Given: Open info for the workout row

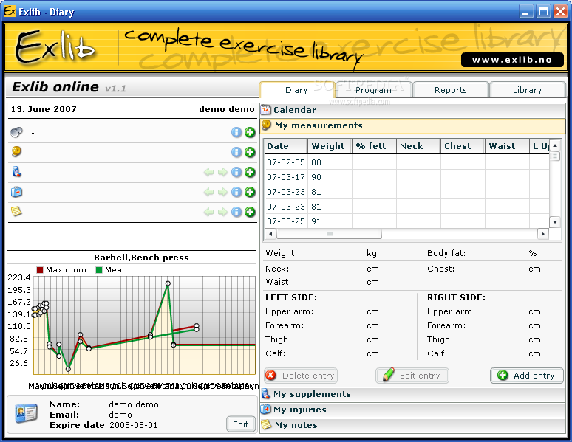Looking at the screenshot, I should (x=236, y=132).
